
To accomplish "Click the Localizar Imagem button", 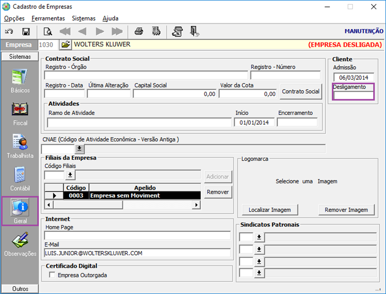I will [x=269, y=210].
